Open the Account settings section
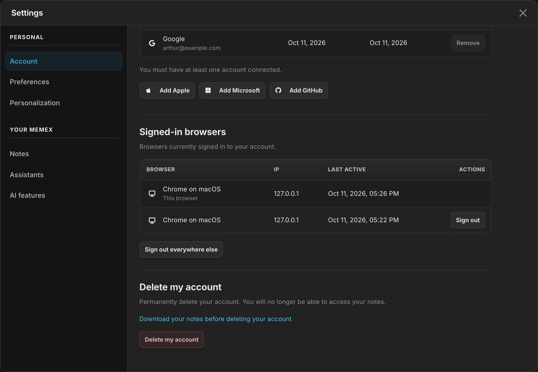 point(64,61)
